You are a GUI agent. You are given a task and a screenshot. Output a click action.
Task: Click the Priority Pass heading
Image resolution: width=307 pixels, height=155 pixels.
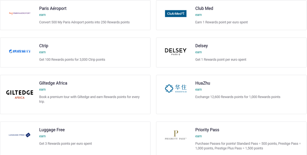(x=207, y=130)
